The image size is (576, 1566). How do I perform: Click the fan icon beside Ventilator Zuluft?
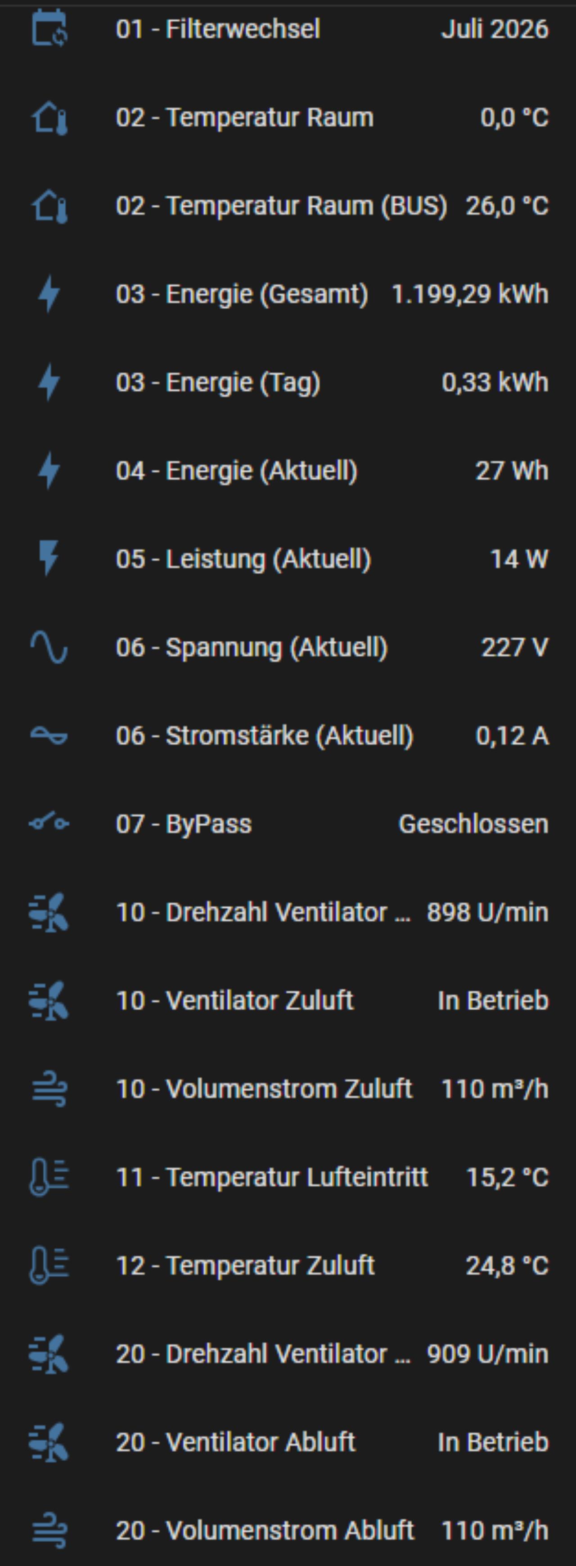pyautogui.click(x=49, y=1001)
